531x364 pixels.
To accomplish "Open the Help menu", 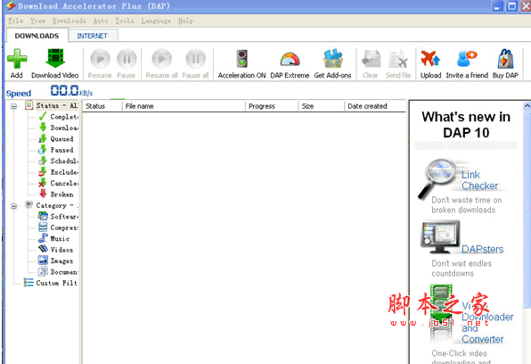I will point(185,21).
